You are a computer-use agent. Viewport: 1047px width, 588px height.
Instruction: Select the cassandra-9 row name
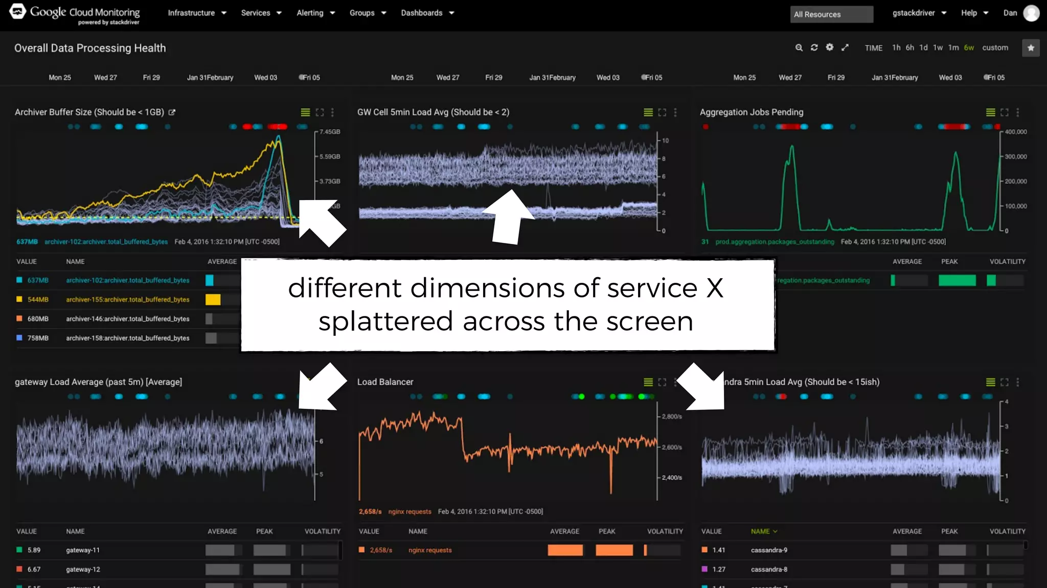[769, 550]
